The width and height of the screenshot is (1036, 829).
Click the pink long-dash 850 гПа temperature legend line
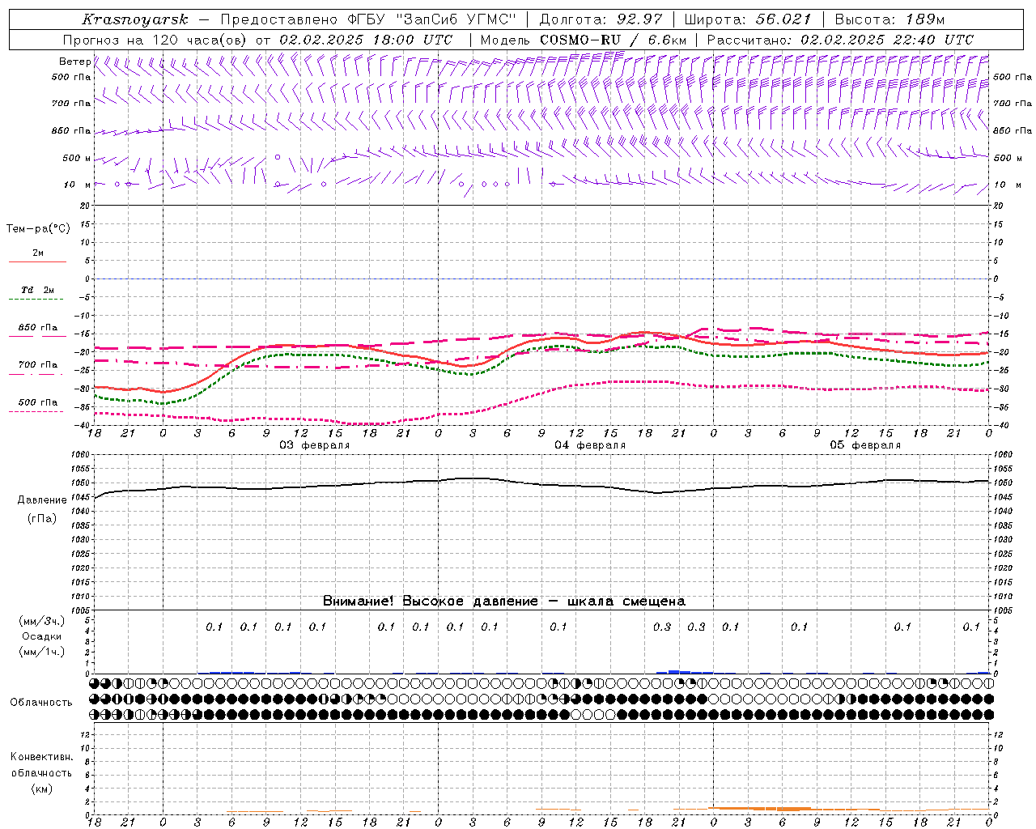tap(37, 336)
